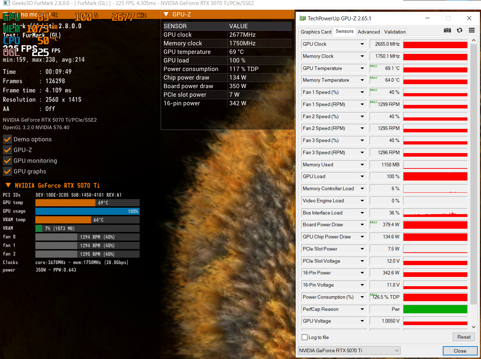Open the Video Engine Load dropdown
481x359 pixels.
click(x=362, y=201)
